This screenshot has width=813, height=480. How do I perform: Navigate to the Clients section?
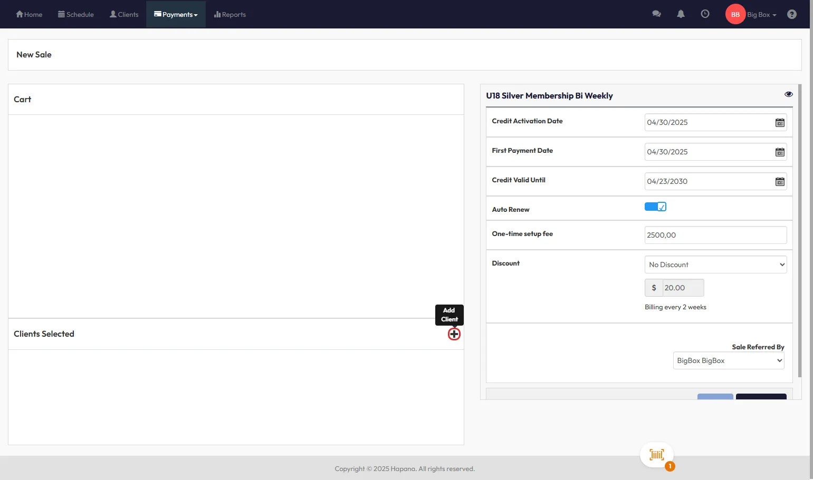pos(124,15)
